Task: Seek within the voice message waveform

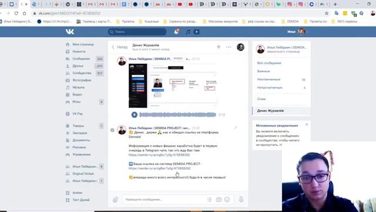Action: click(x=177, y=115)
